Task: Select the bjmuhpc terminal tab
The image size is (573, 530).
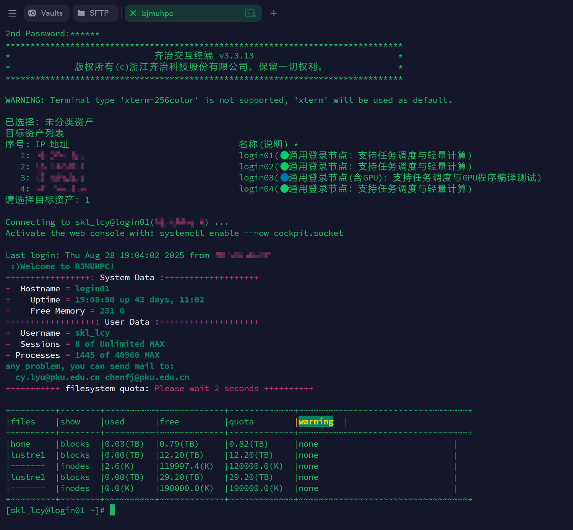Action: pos(193,13)
